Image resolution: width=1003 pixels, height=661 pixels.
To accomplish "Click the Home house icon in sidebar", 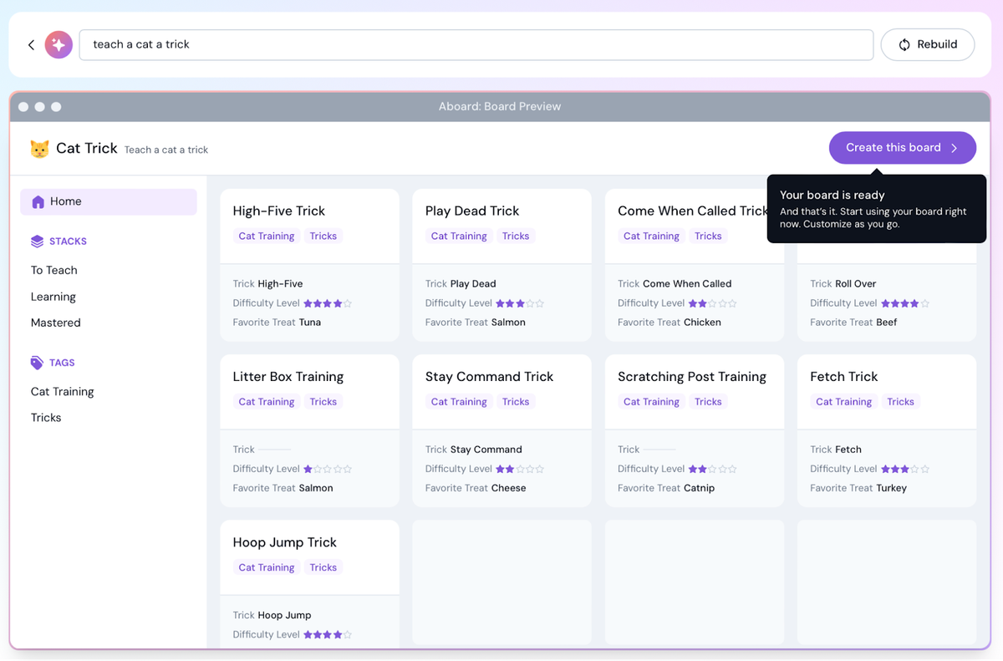I will tap(38, 201).
